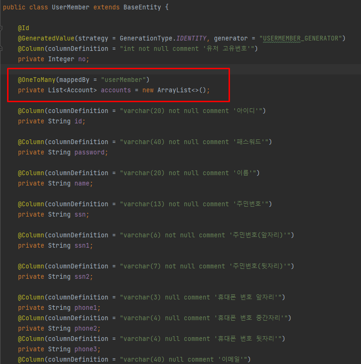
Task: Click the new keyword before ArrayList
Action: tap(148, 90)
